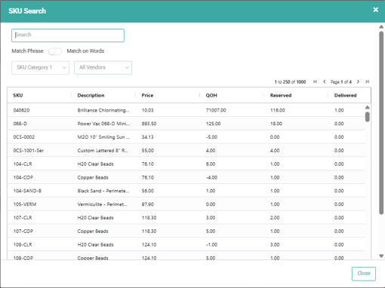The image size is (385, 288).
Task: Select SKU 107-COP
Action: (23, 231)
